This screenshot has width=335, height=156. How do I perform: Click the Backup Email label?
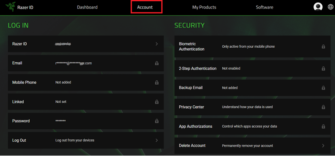[x=191, y=88]
